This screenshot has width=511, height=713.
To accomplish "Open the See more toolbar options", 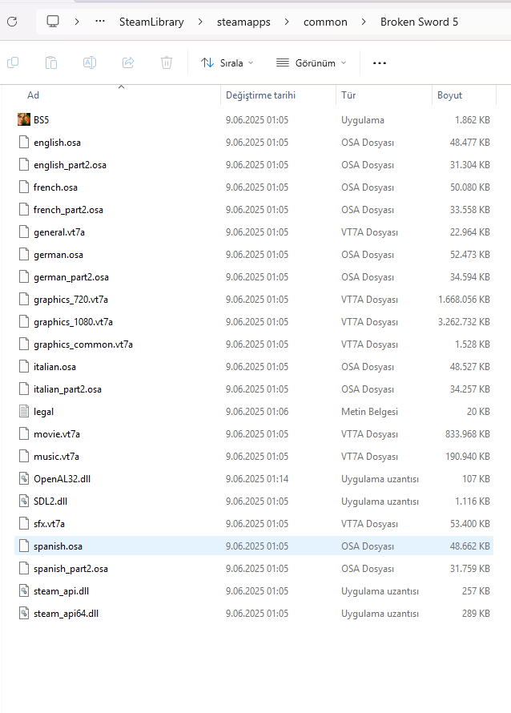I will pos(380,62).
